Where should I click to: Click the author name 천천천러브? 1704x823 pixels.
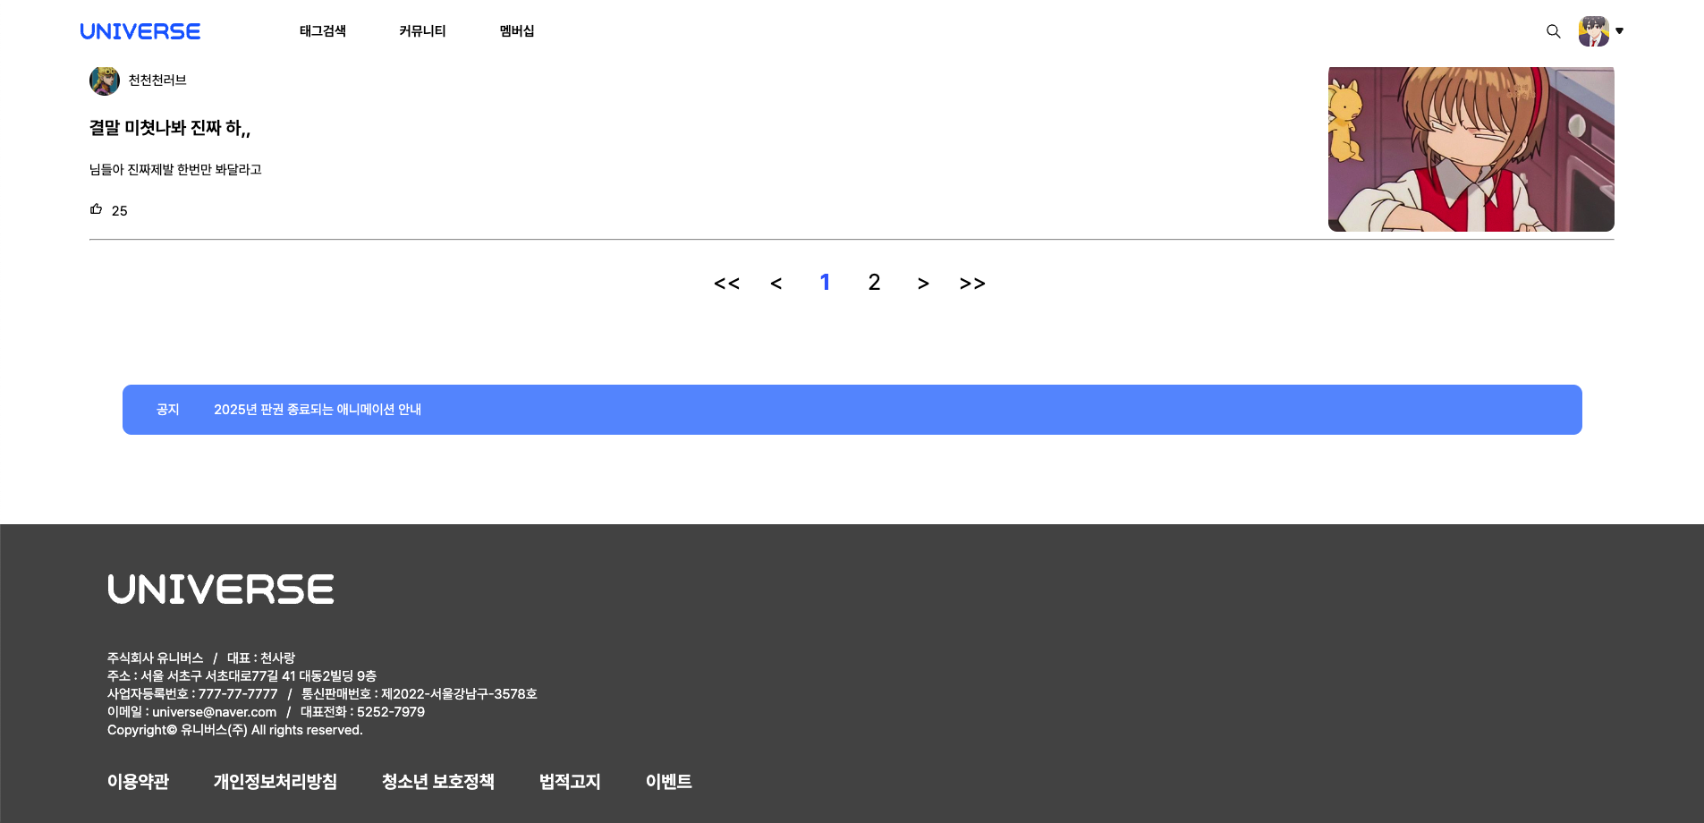pyautogui.click(x=157, y=81)
